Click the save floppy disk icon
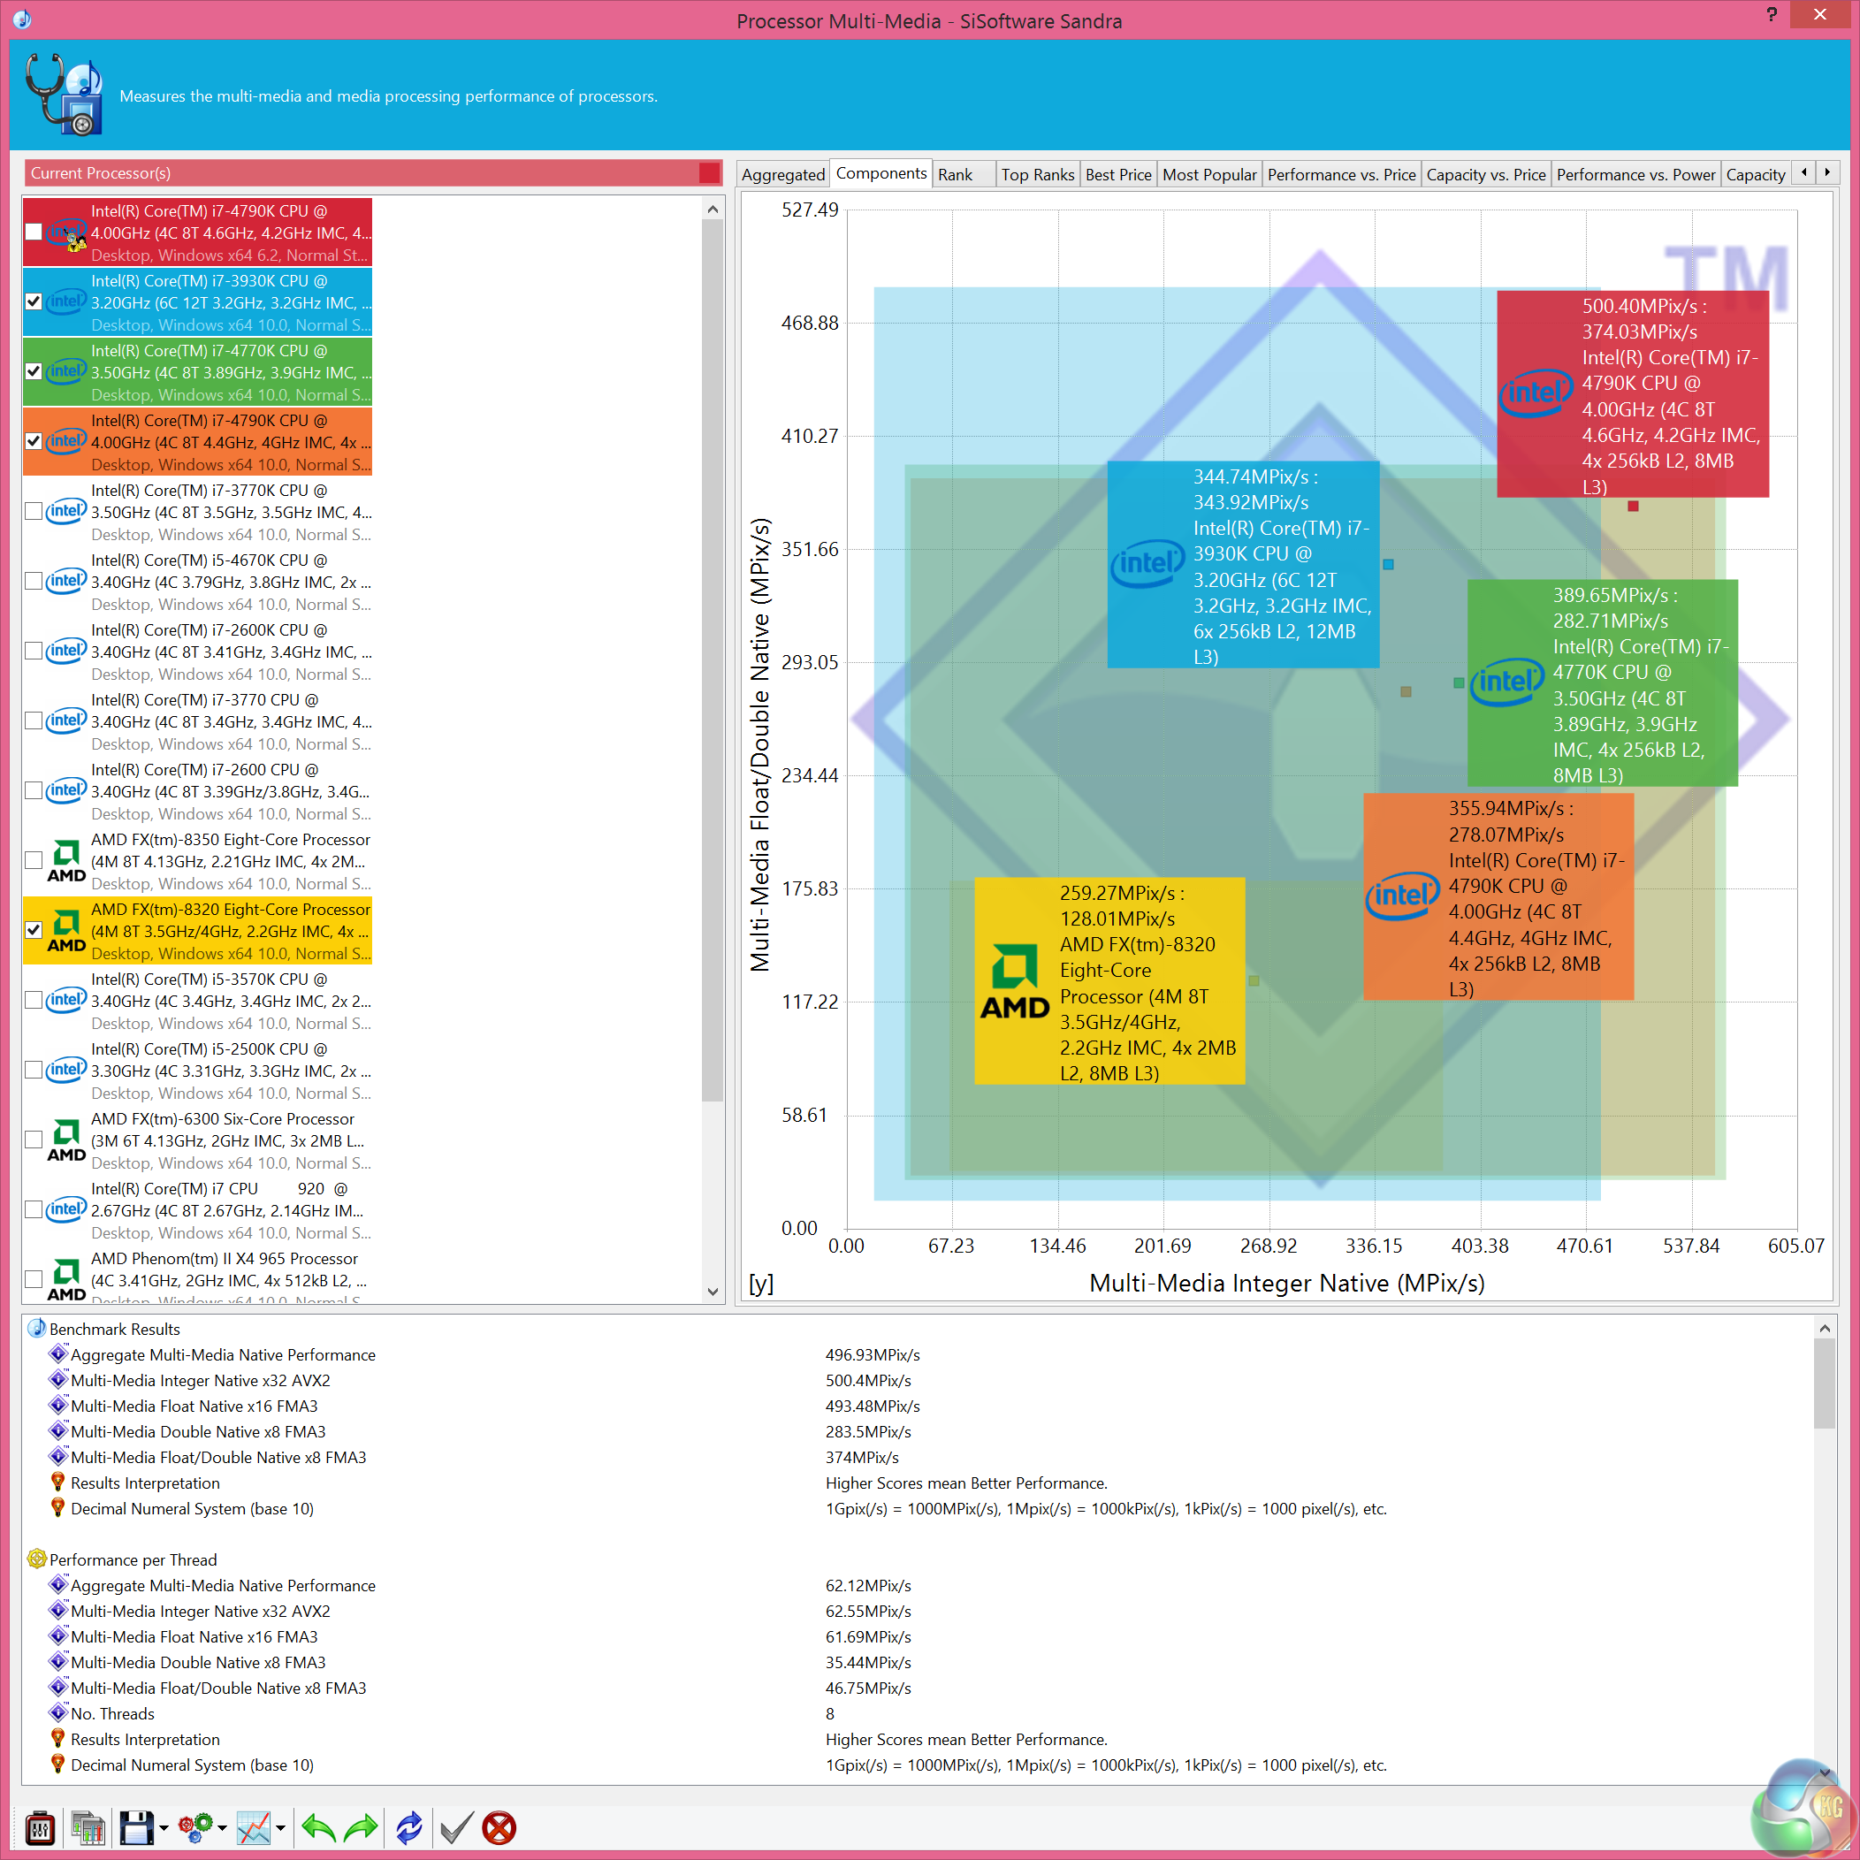1860x1860 pixels. coord(136,1827)
